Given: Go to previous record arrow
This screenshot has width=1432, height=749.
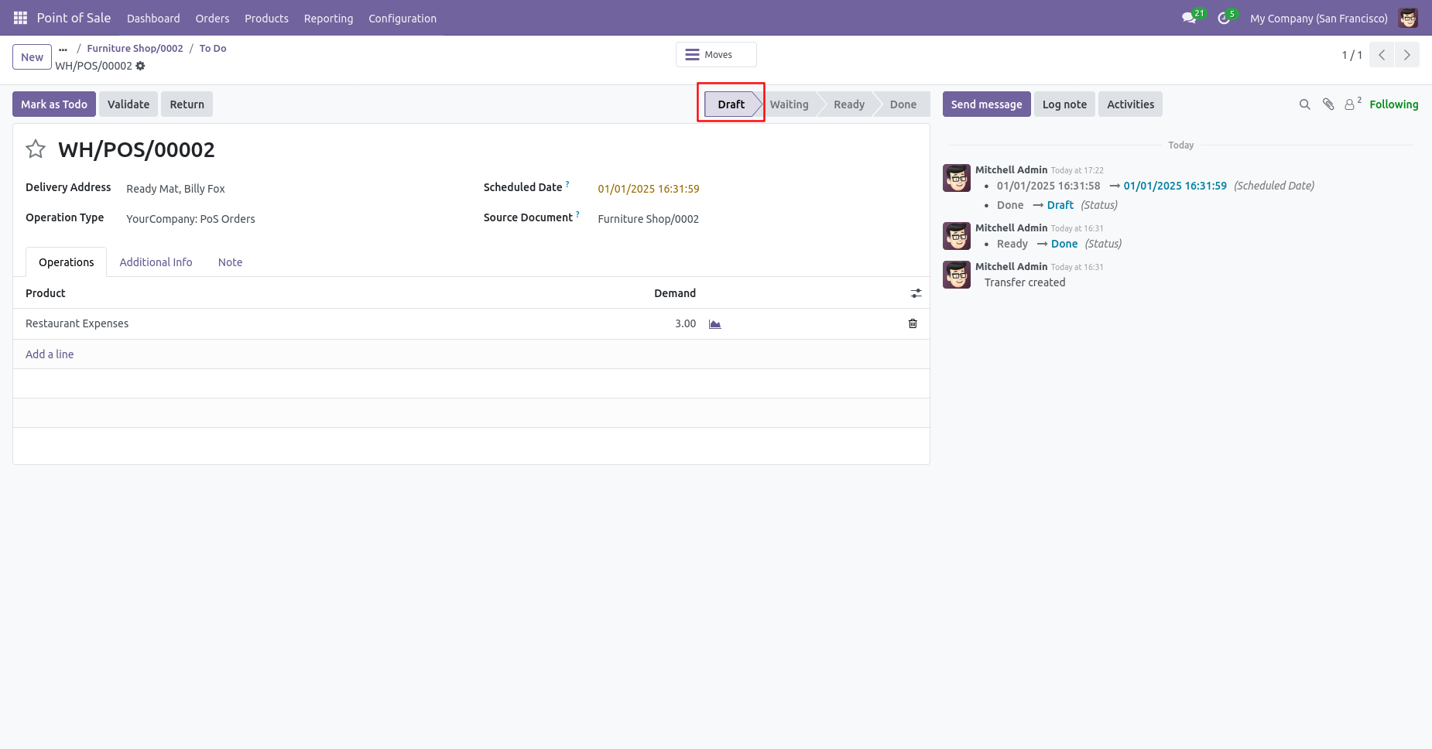Looking at the screenshot, I should tap(1382, 55).
